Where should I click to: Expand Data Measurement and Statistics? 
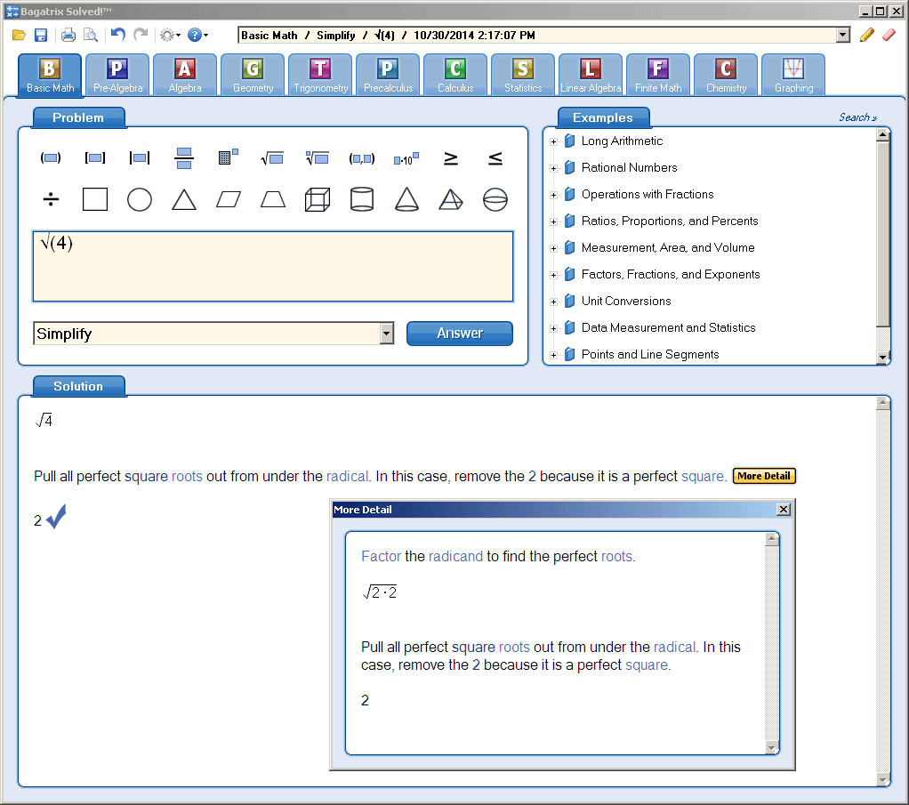coord(553,328)
